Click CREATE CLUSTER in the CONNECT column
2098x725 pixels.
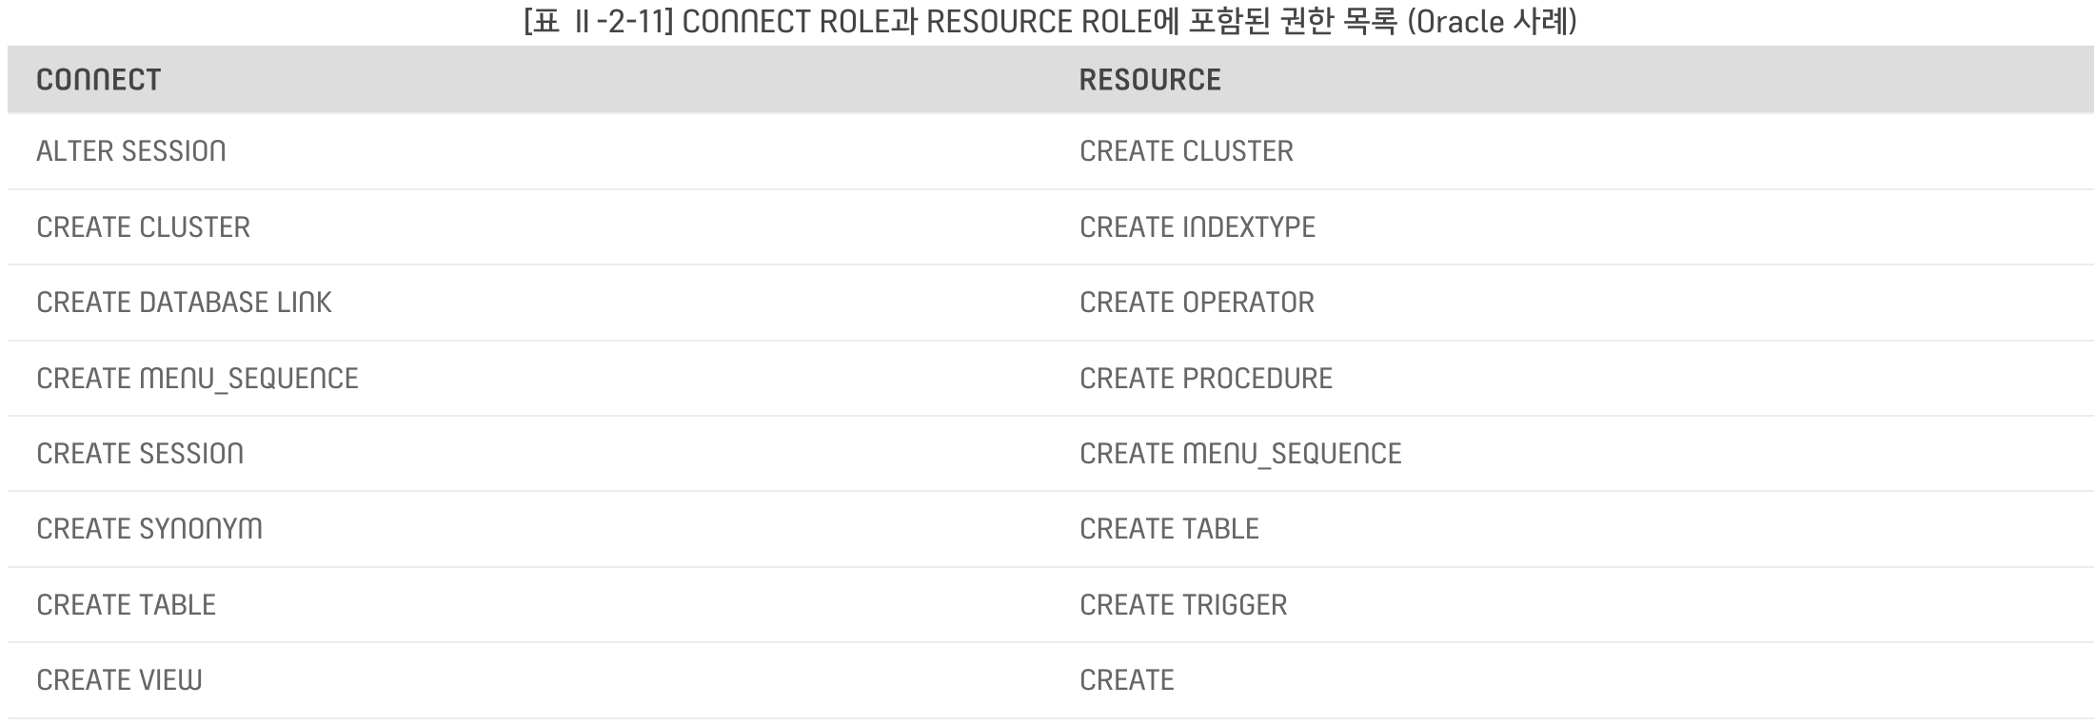point(144,227)
